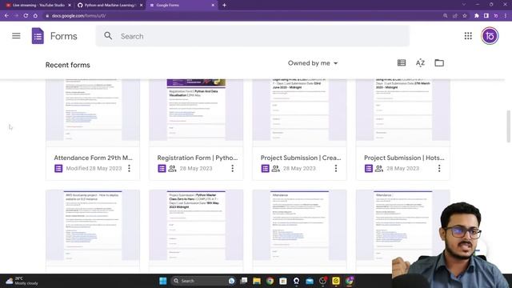Click the browser address bar URL
The height and width of the screenshot is (288, 512).
coord(78,16)
